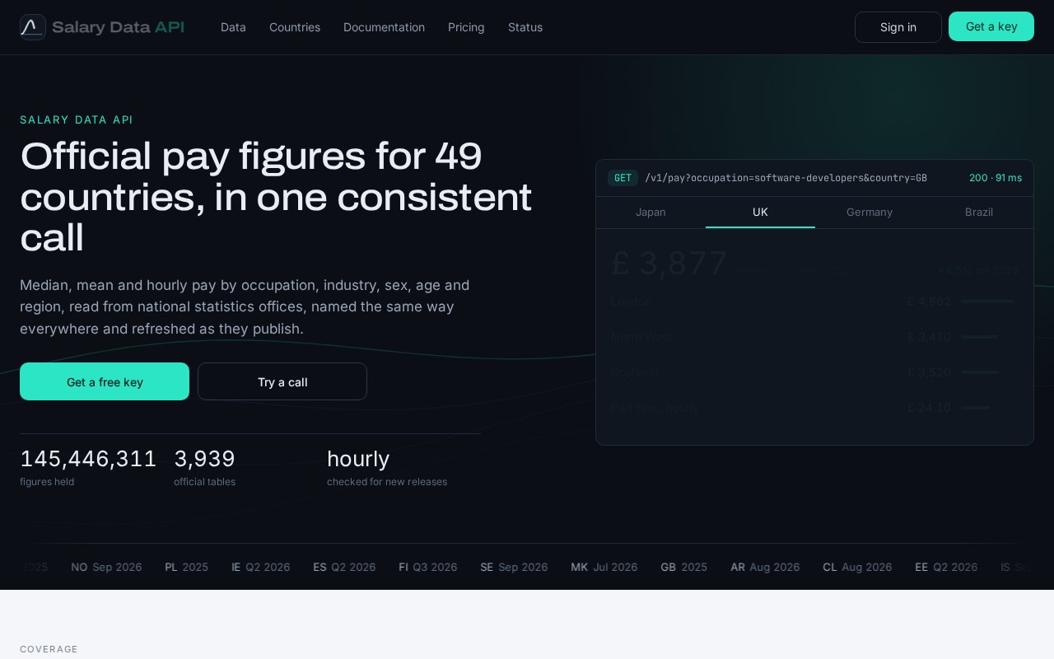Click the Get a free key button
This screenshot has width=1054, height=659.
pos(105,381)
